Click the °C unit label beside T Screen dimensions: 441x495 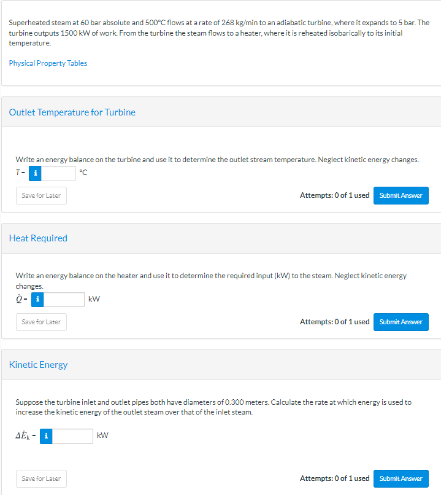[x=84, y=173]
